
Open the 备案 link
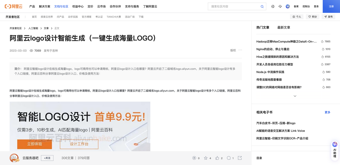point(296,7)
